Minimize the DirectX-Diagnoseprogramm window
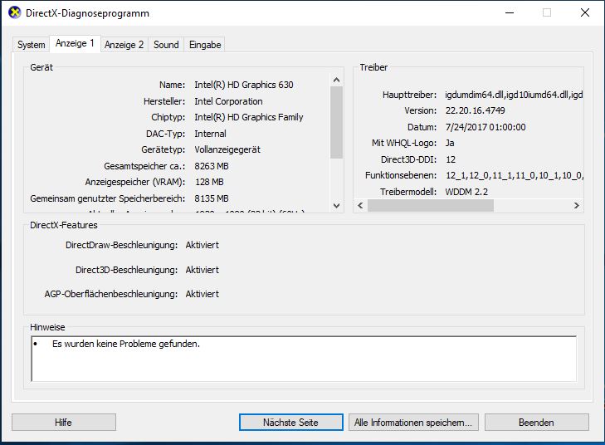Image resolution: width=605 pixels, height=445 pixels. 510,12
